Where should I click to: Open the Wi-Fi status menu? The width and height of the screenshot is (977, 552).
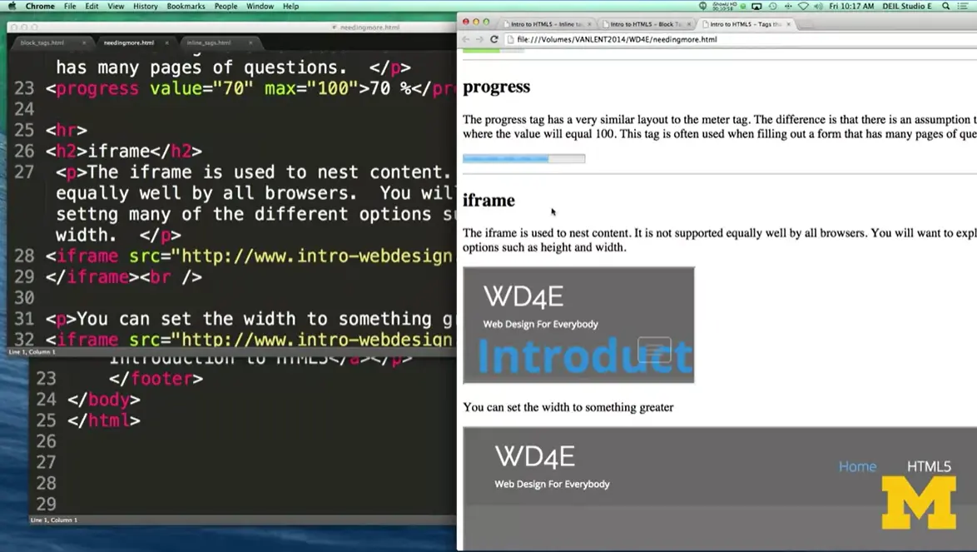pos(804,6)
